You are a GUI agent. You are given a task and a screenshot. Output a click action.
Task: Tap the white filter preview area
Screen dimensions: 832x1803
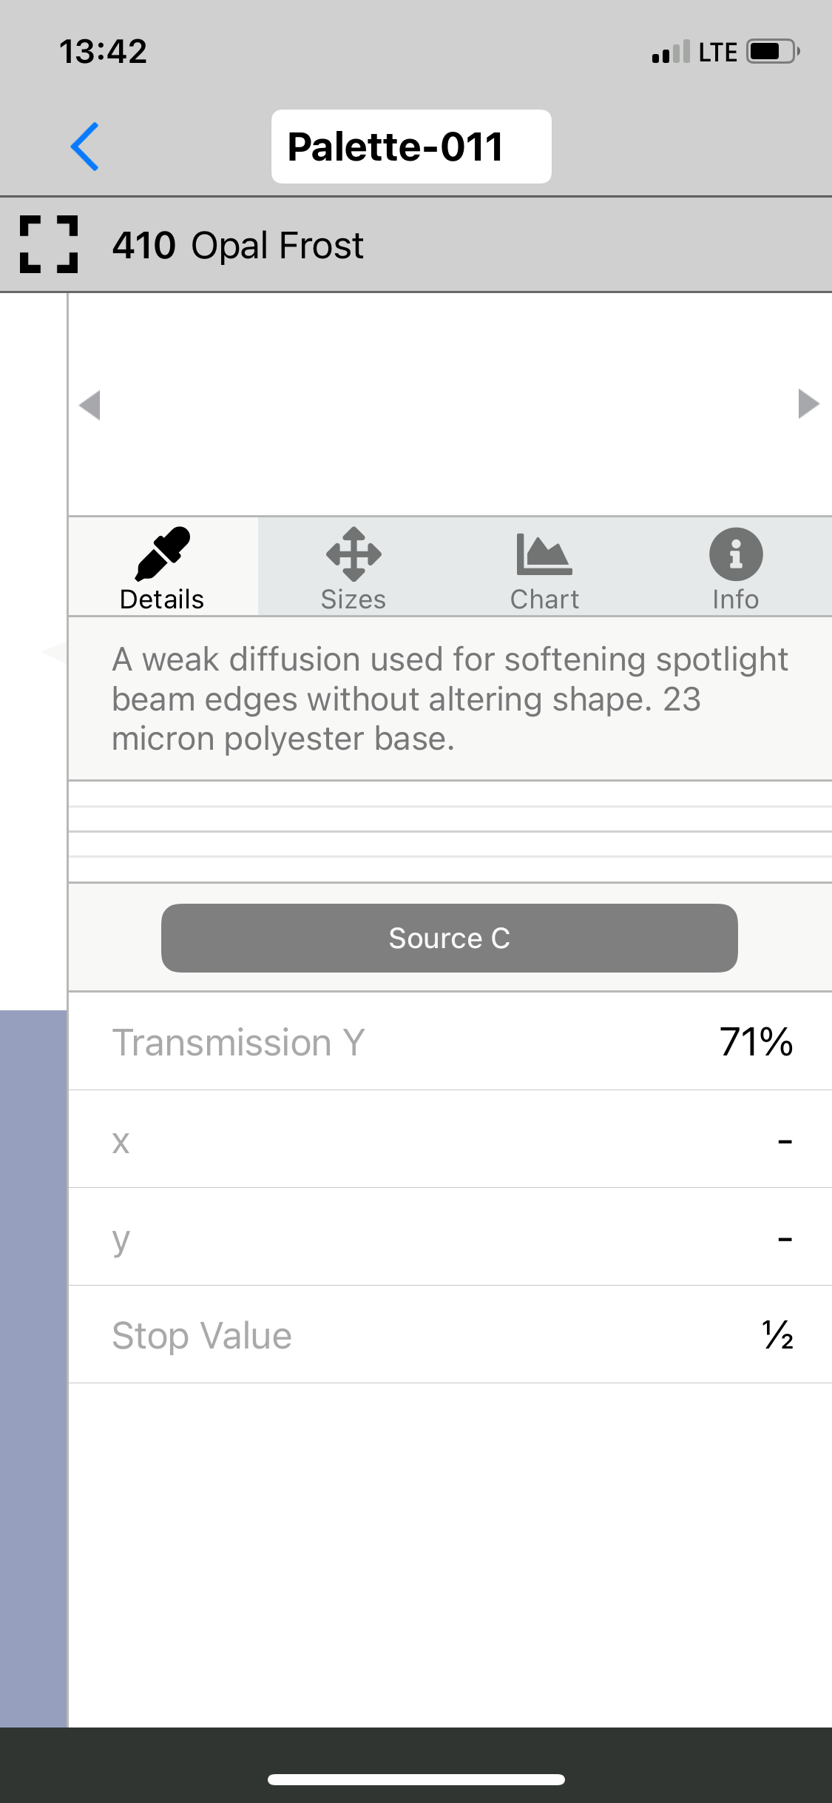(449, 404)
